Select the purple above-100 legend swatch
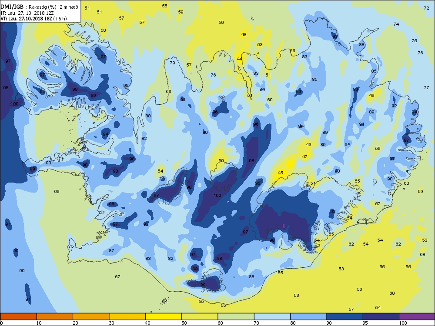 pos(417,316)
